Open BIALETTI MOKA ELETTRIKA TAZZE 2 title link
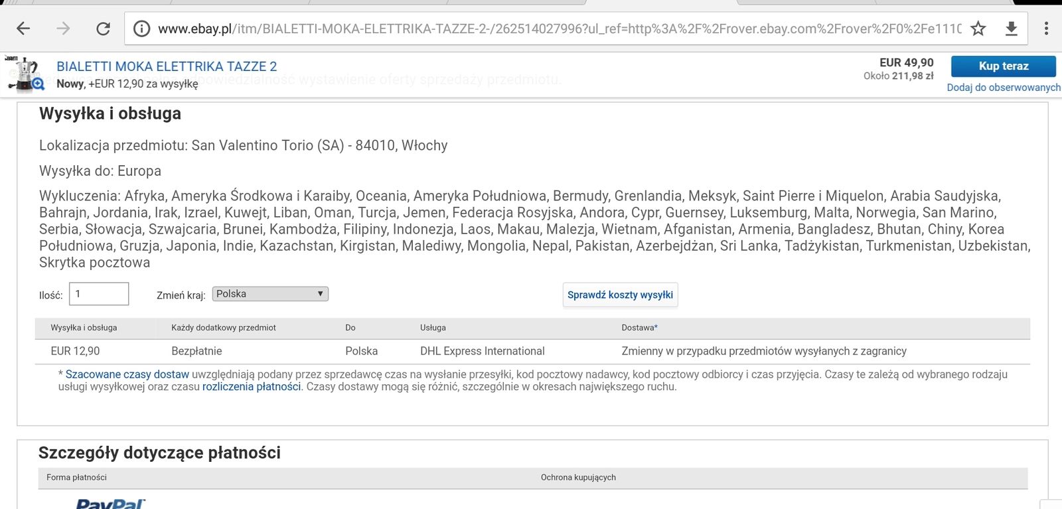The height and width of the screenshot is (509, 1062). click(167, 66)
